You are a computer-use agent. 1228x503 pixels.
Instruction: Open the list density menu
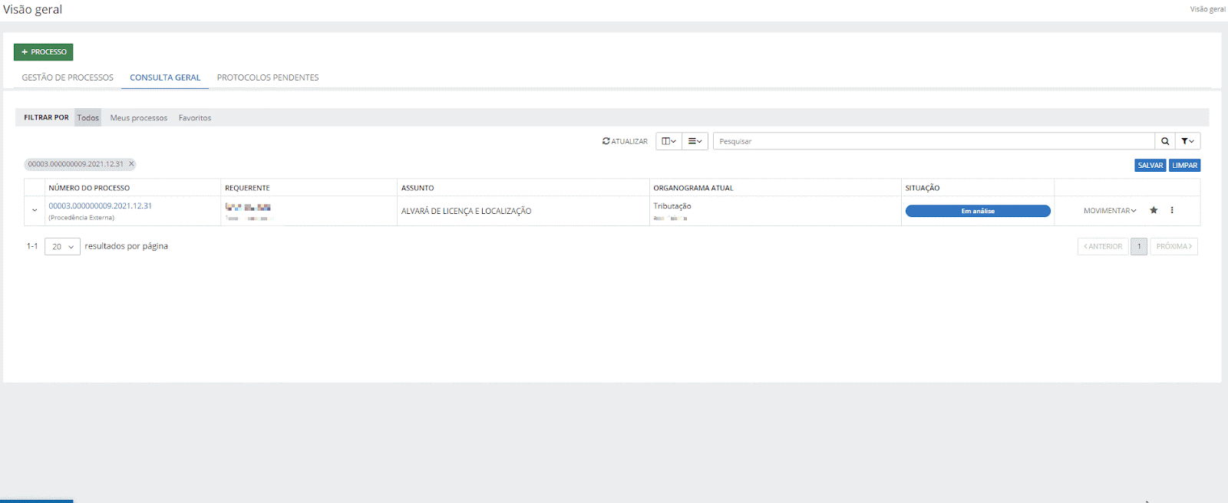(x=695, y=141)
